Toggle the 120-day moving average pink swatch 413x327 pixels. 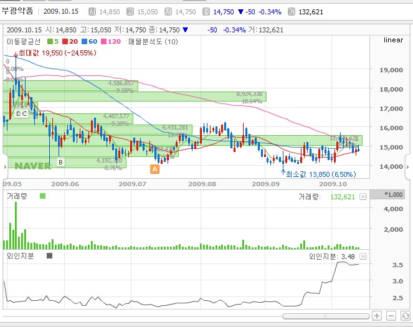(x=104, y=42)
